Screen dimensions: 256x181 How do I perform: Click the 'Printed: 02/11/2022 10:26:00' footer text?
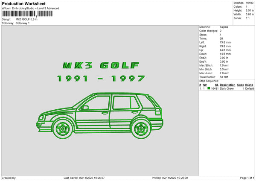coord(170,178)
